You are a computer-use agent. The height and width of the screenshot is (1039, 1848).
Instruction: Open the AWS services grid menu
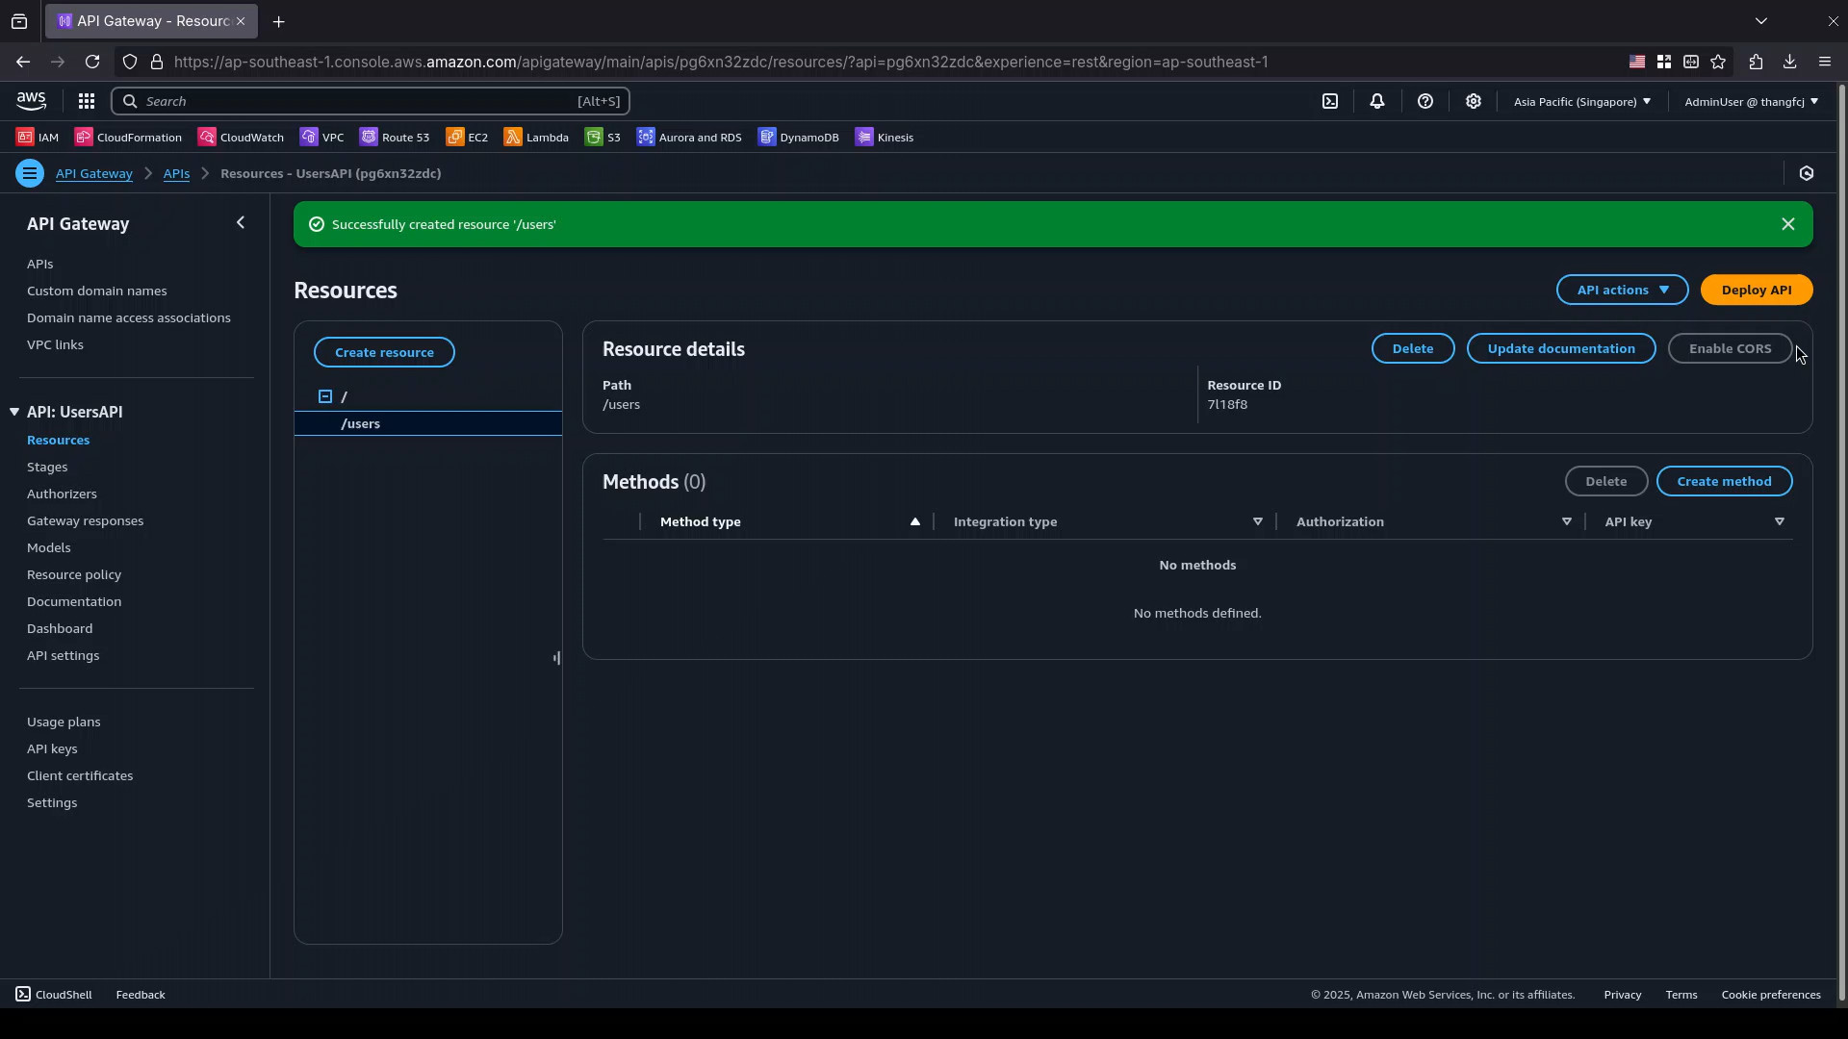tap(87, 101)
